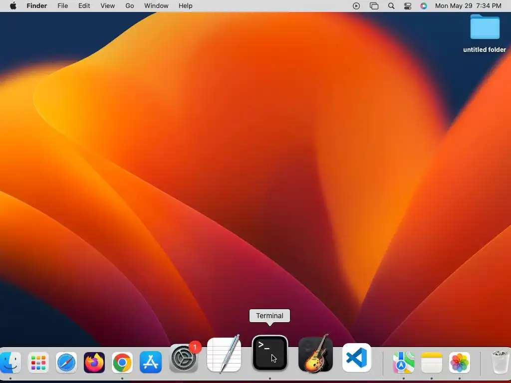Open Launchpad in the Dock

click(38, 362)
